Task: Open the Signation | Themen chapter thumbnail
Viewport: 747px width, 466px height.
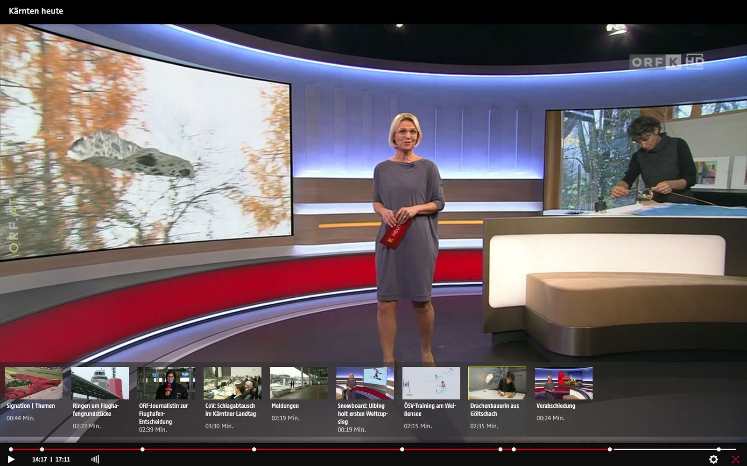Action: 34,383
